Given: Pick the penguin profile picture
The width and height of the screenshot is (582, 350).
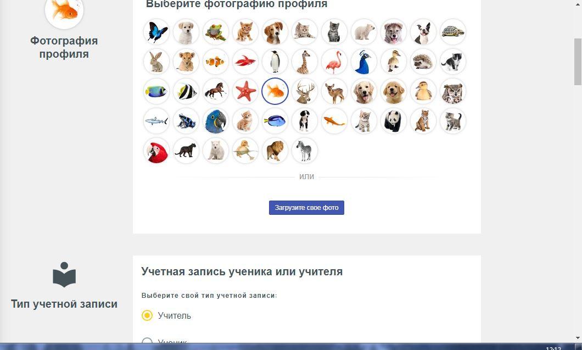Looking at the screenshot, I should pyautogui.click(x=275, y=62).
